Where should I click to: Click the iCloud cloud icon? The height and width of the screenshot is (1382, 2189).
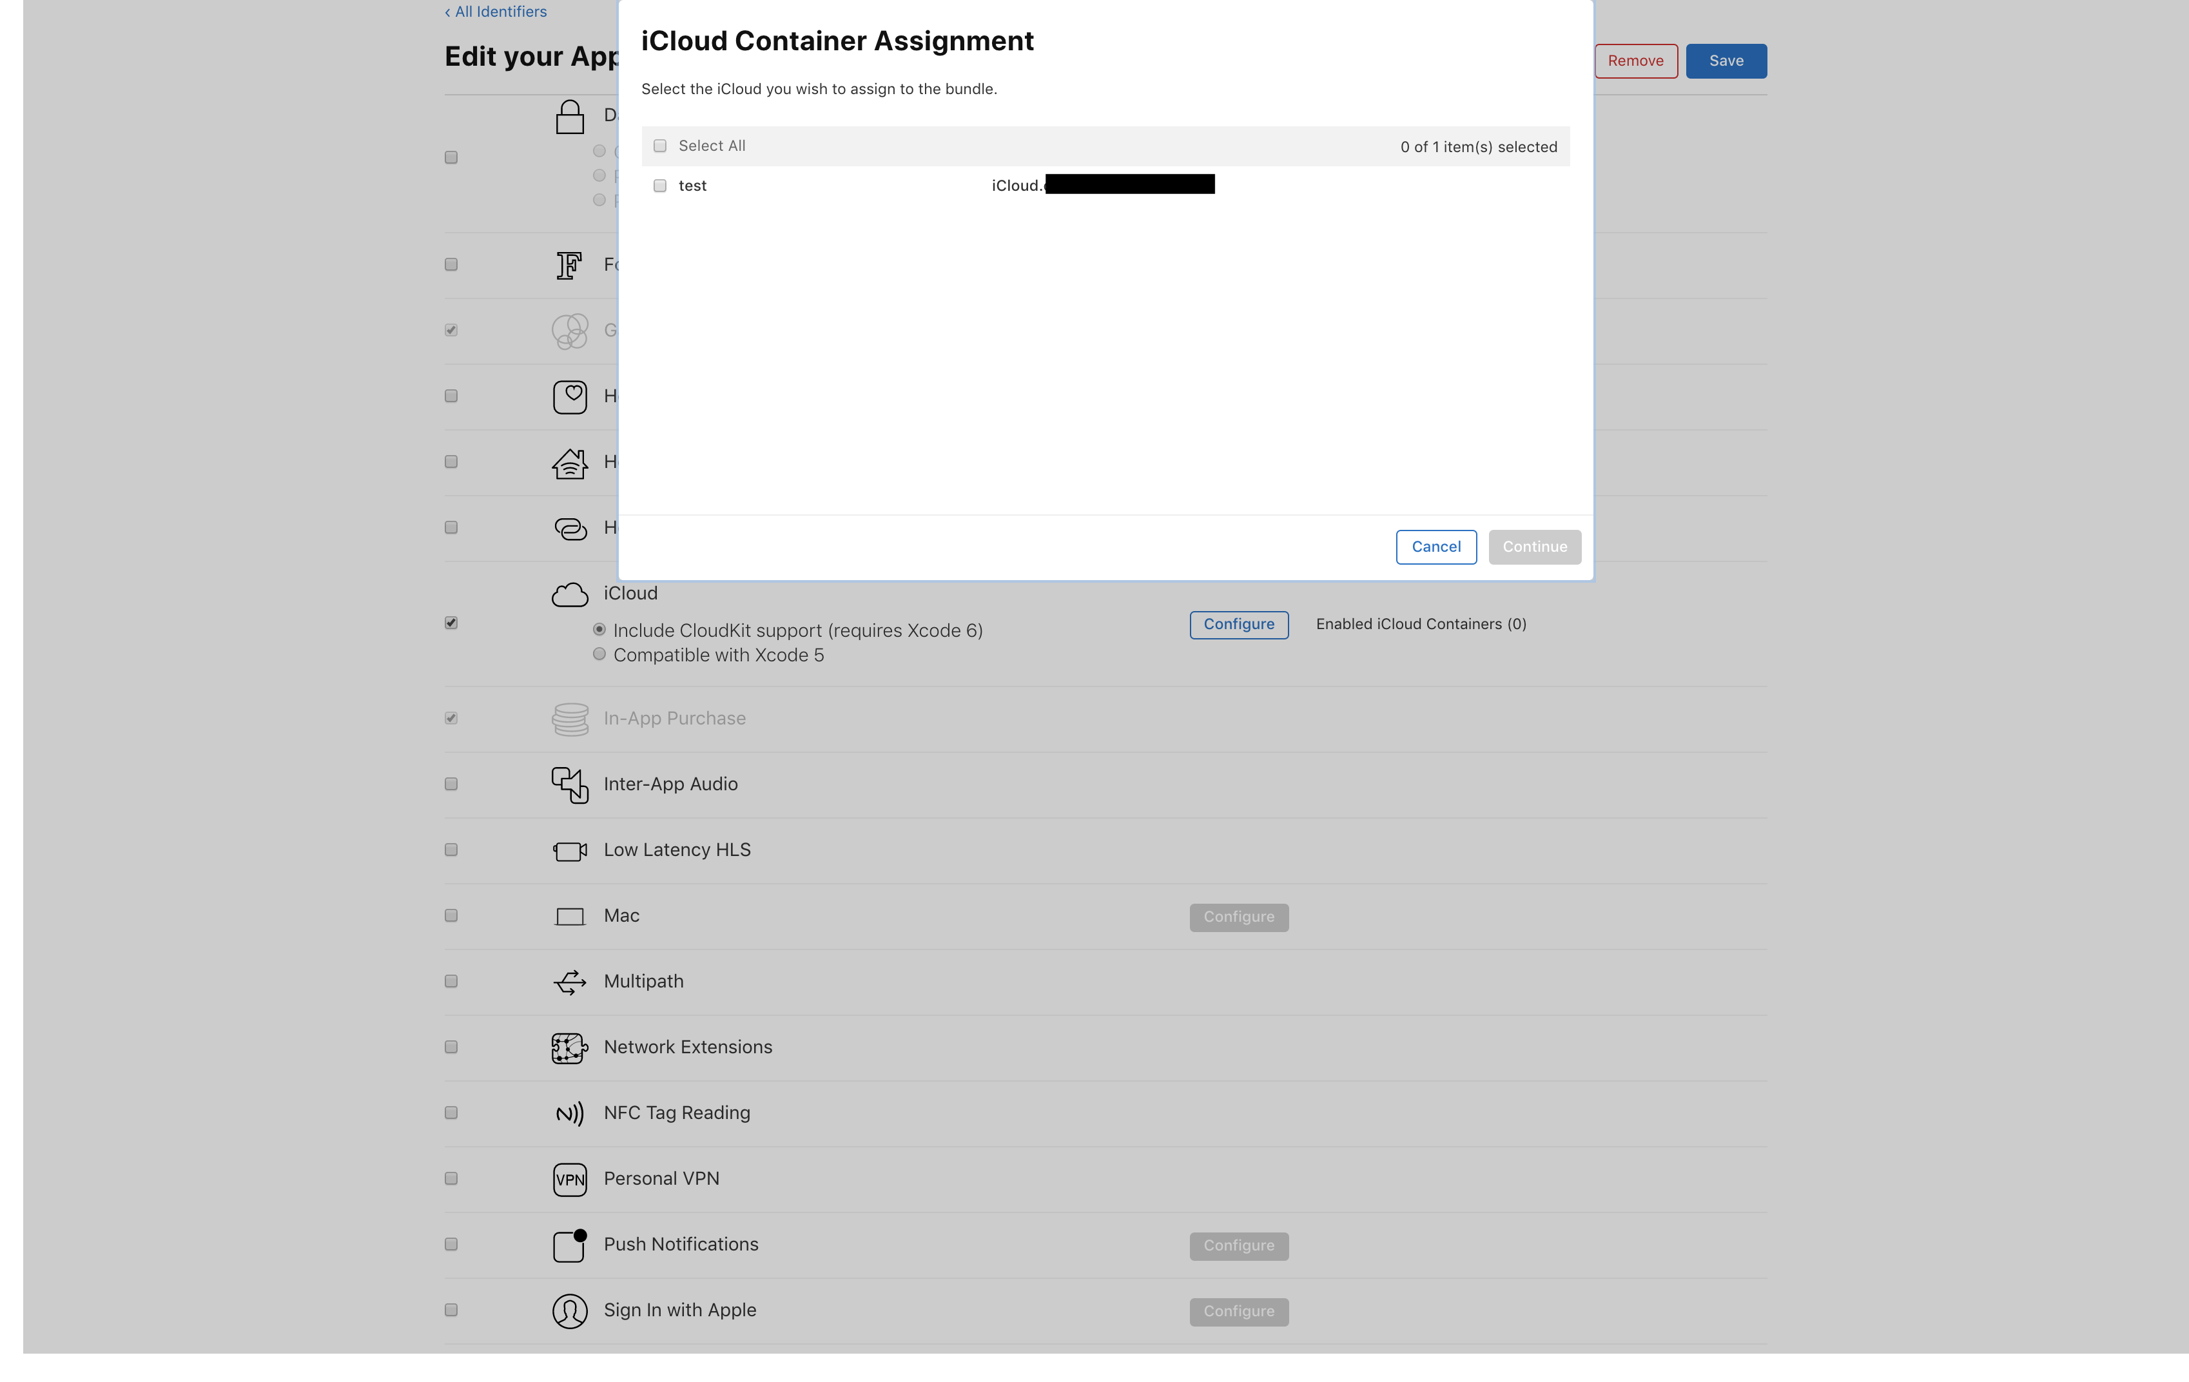pyautogui.click(x=570, y=594)
